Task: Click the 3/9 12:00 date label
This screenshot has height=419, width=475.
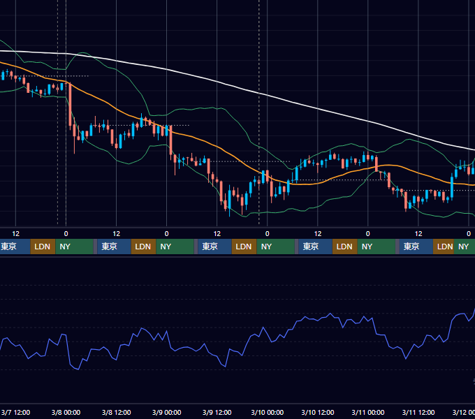Action: 217,412
